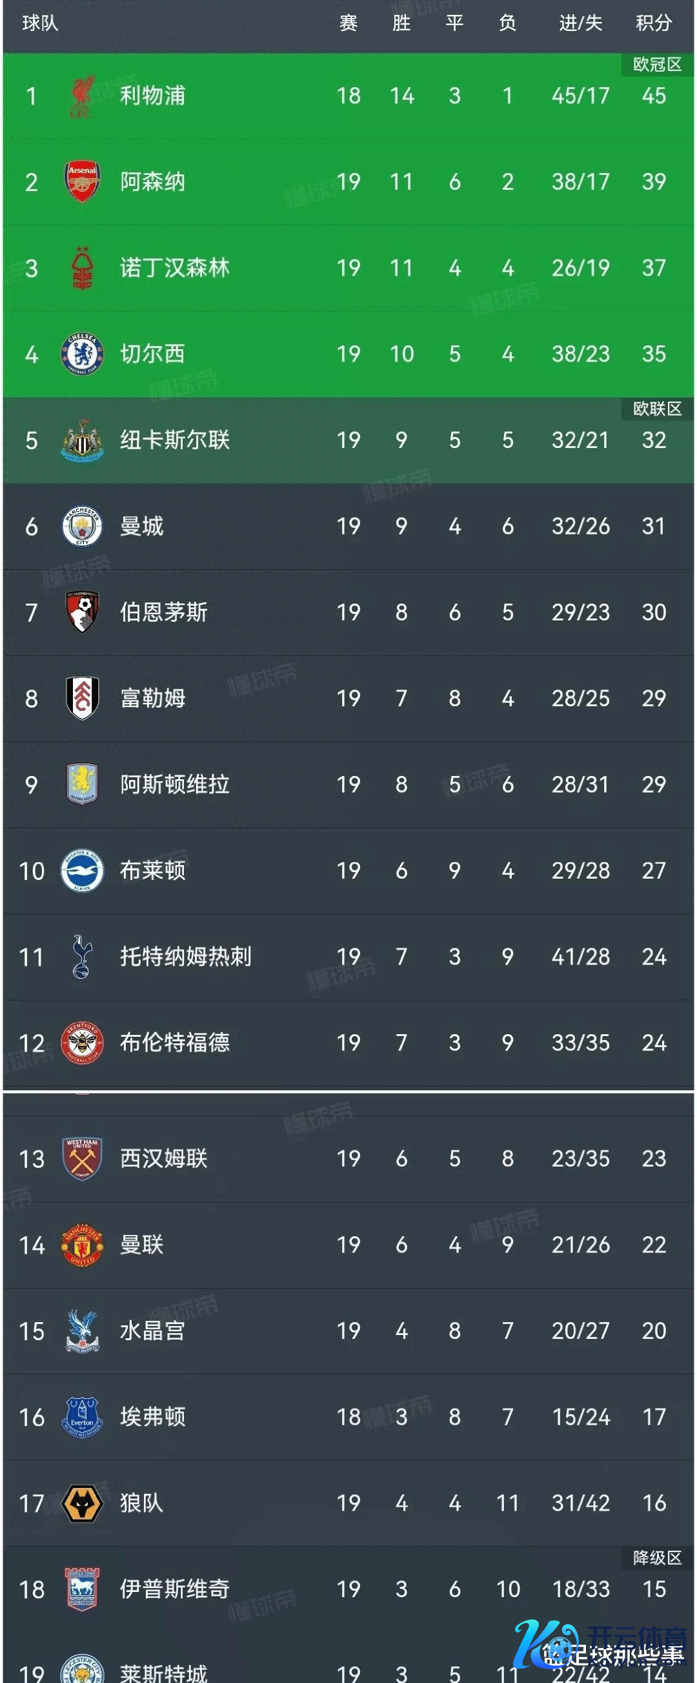Open team name 利物浦

pos(152,96)
